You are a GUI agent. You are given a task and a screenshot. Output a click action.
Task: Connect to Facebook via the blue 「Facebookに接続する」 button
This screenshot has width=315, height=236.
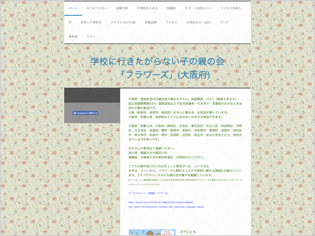[x=85, y=112]
